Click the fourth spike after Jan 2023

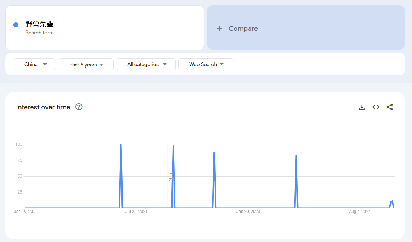point(296,156)
